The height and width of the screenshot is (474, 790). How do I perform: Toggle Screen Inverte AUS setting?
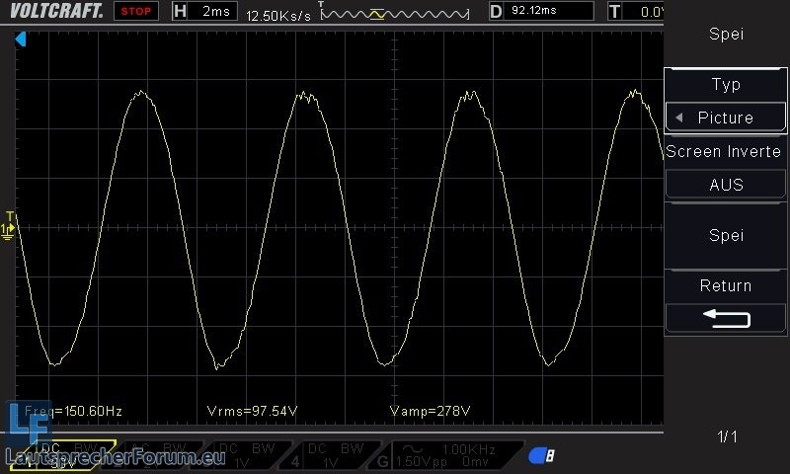(726, 185)
